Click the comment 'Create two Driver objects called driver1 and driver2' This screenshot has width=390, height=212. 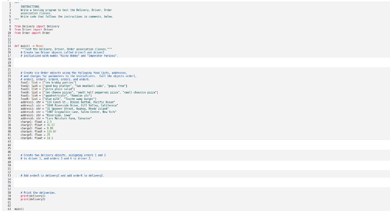click(62, 53)
